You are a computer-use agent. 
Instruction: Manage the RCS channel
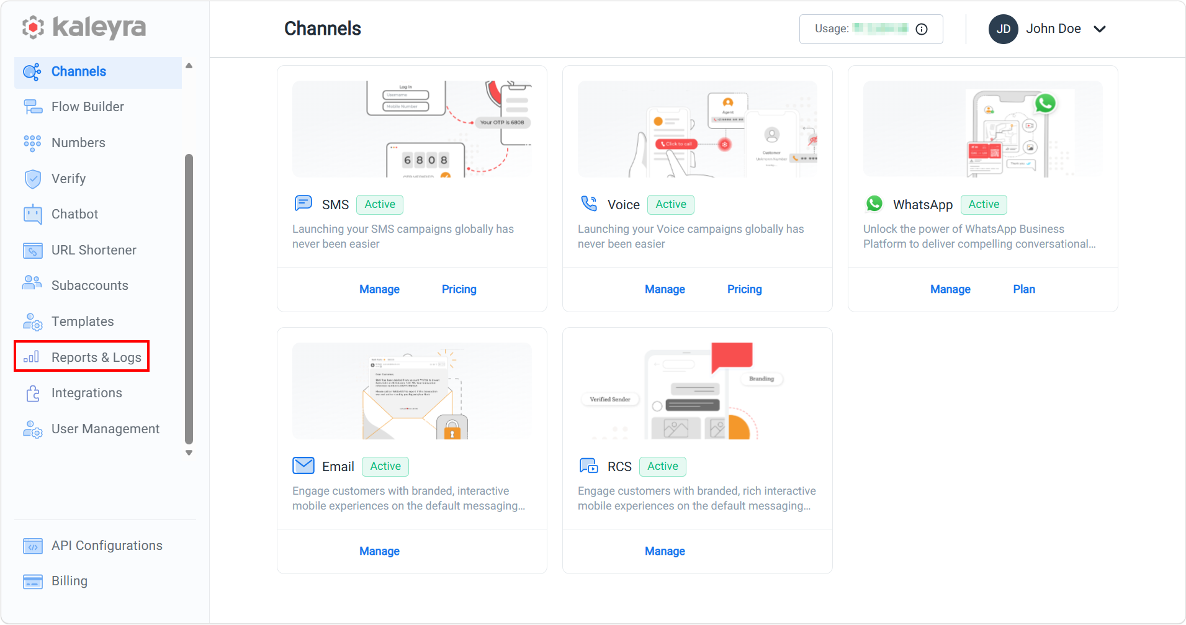pyautogui.click(x=665, y=551)
